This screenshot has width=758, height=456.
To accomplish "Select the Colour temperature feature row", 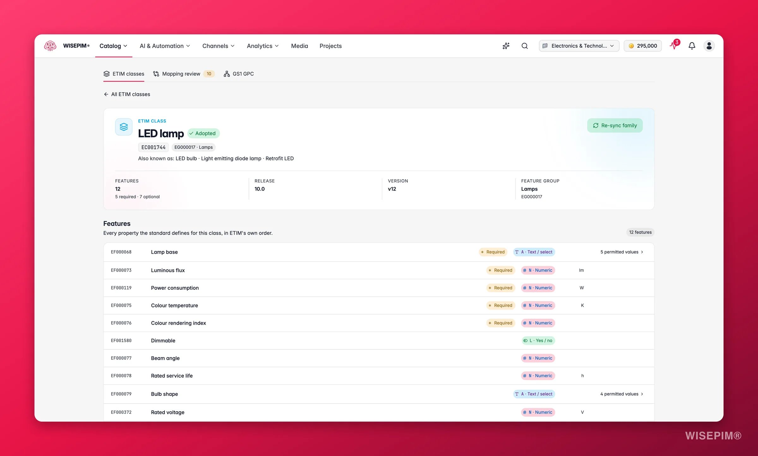I will tap(379, 305).
